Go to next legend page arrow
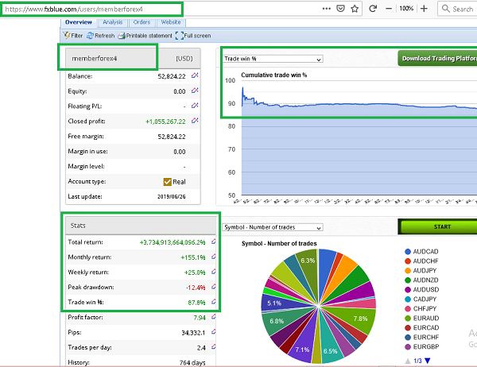The image size is (477, 367). [x=426, y=361]
